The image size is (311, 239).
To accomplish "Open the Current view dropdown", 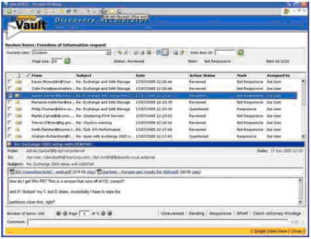I will pyautogui.click(x=108, y=52).
